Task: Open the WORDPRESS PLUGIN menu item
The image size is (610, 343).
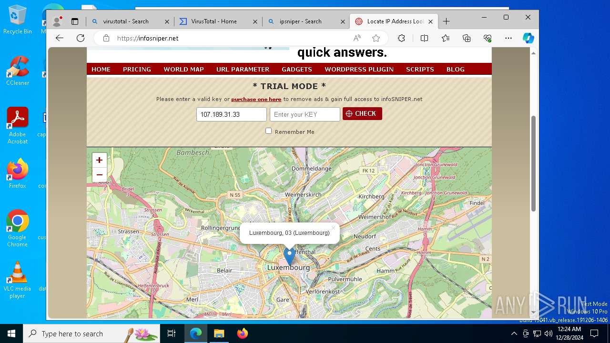Action: coord(359,69)
